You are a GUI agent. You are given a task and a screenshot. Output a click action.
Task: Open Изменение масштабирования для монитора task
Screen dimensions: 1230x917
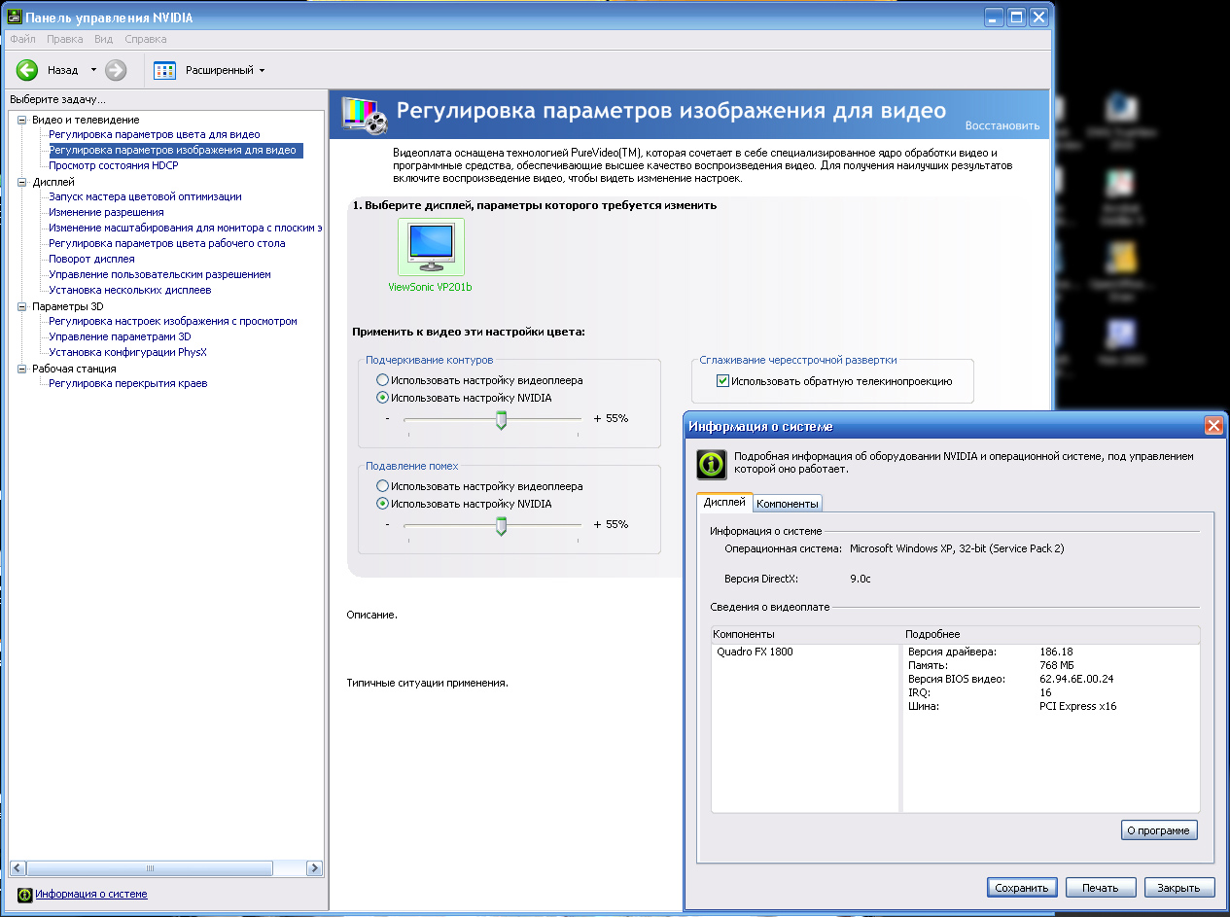(186, 228)
